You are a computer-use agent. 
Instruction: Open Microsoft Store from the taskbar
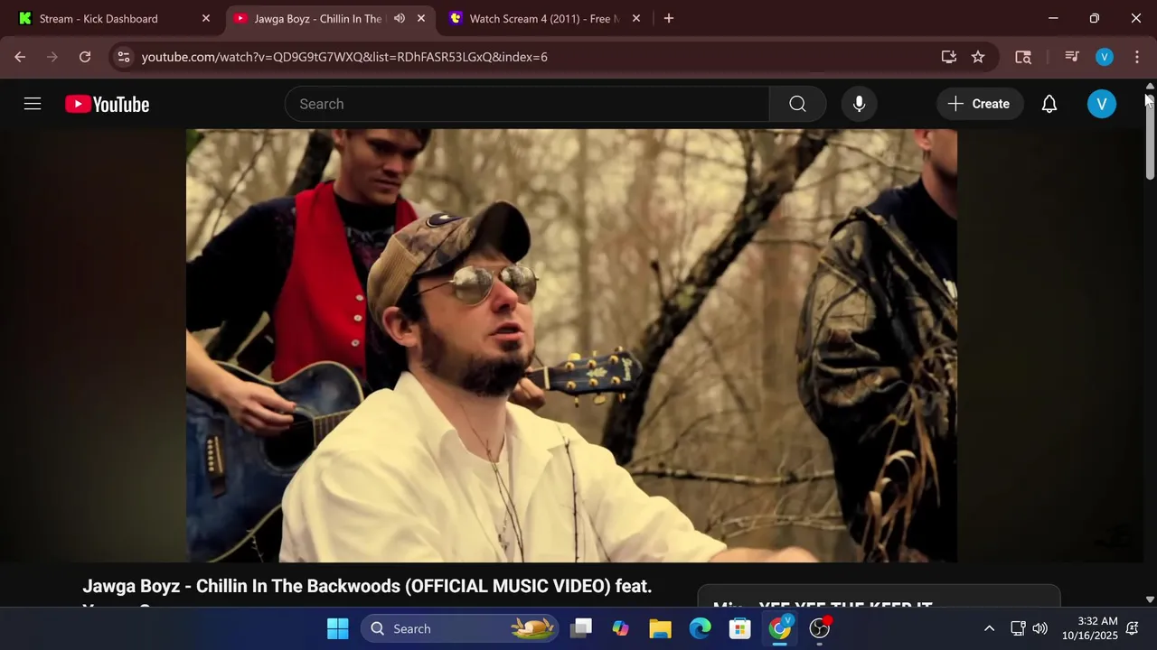coord(739,628)
